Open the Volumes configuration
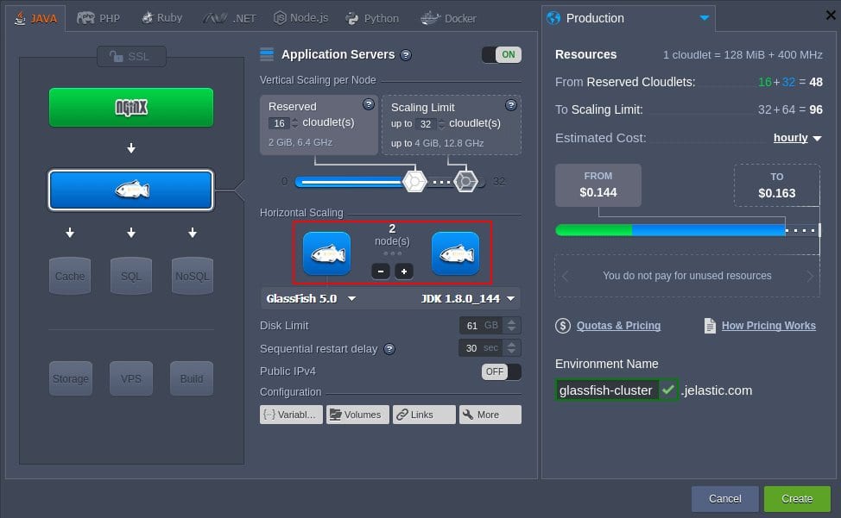This screenshot has height=518, width=841. [357, 415]
